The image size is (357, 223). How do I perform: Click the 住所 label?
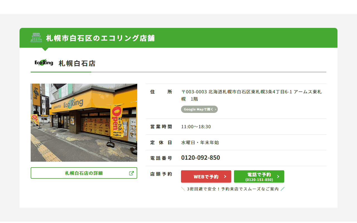[x=161, y=92]
